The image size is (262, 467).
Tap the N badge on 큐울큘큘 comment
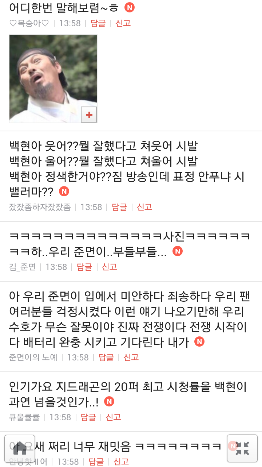(109, 401)
